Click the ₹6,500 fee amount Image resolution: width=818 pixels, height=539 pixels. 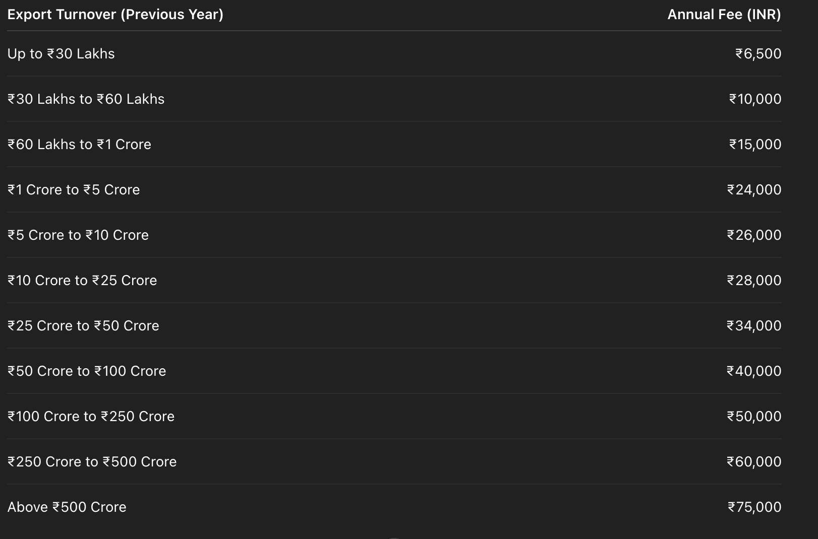pos(758,54)
